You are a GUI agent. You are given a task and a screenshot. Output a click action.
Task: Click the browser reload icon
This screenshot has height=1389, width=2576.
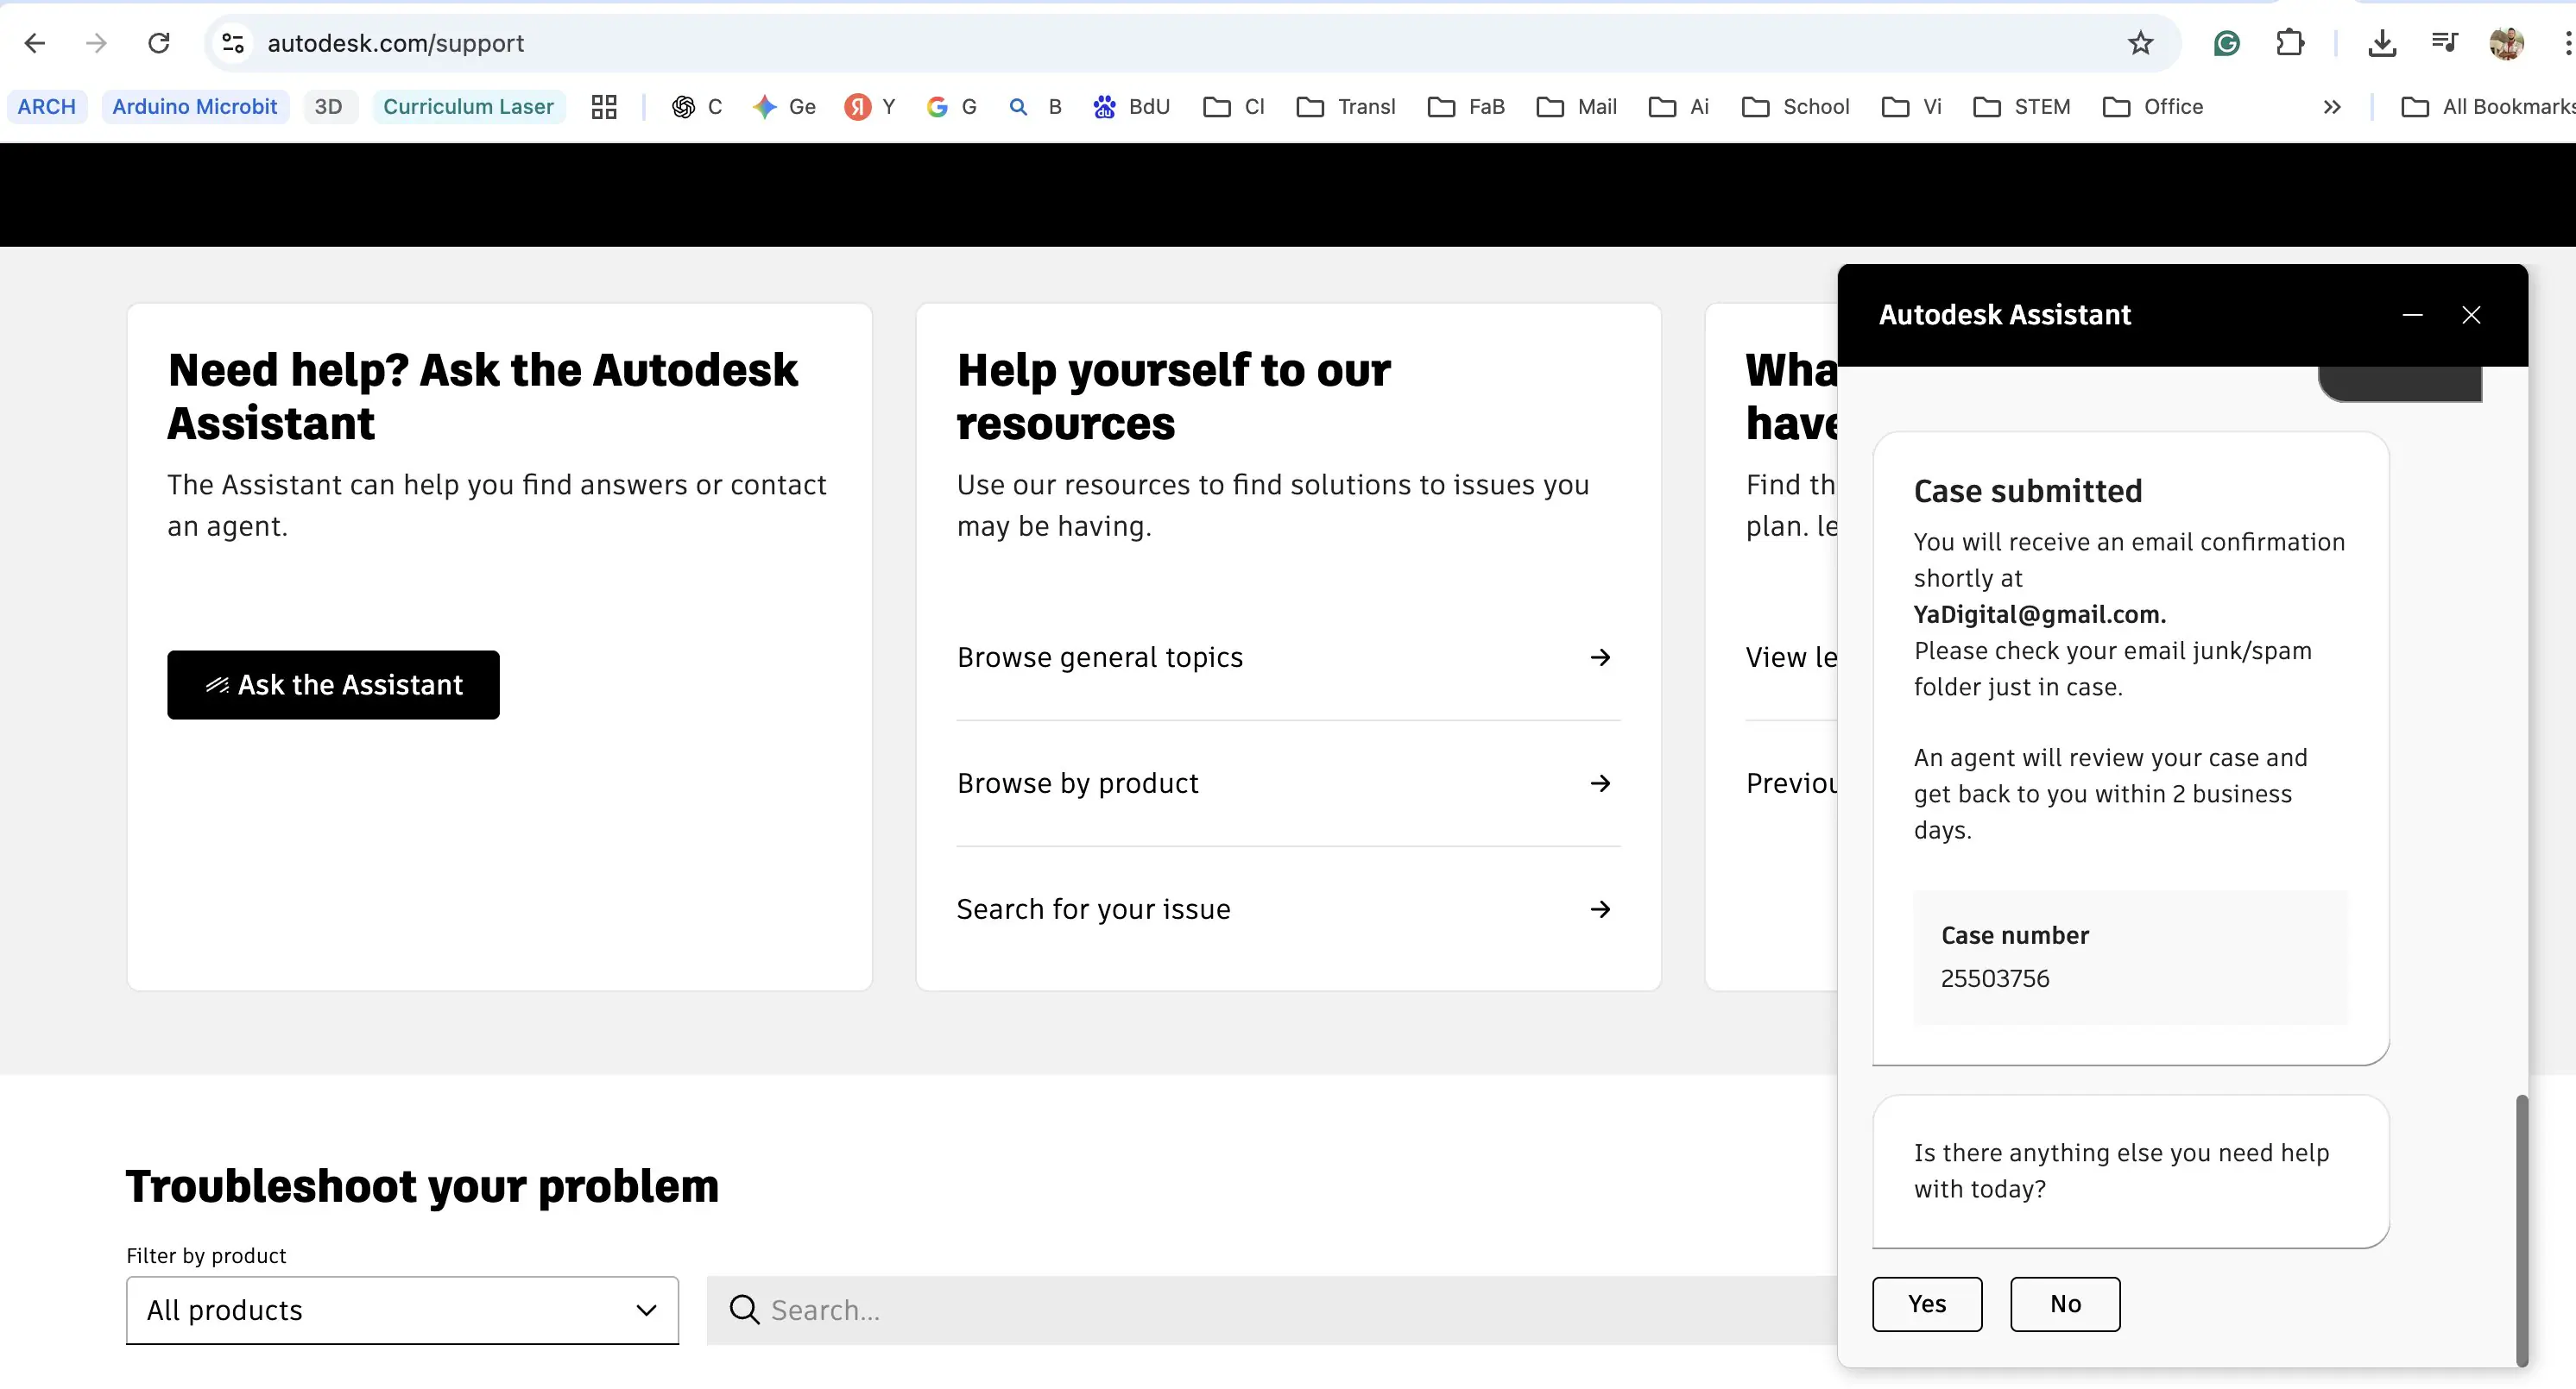click(x=158, y=43)
